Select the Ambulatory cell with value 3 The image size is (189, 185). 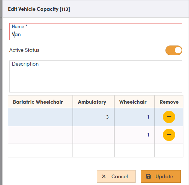tap(93, 117)
